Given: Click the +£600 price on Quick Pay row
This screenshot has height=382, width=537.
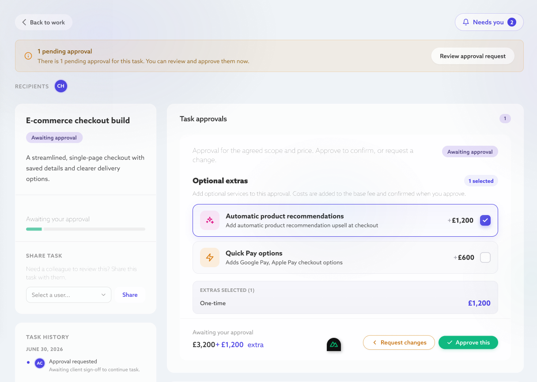Looking at the screenshot, I should [x=464, y=257].
